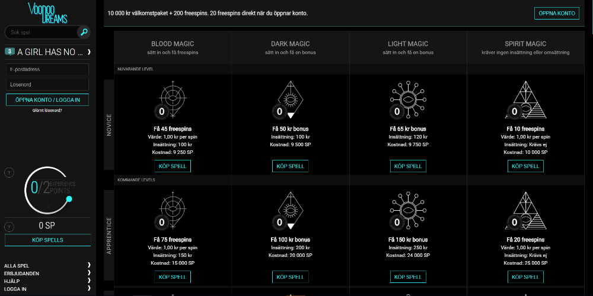Expand the ERBJUDANDEN menu arrow
593x296 pixels.
pos(89,274)
